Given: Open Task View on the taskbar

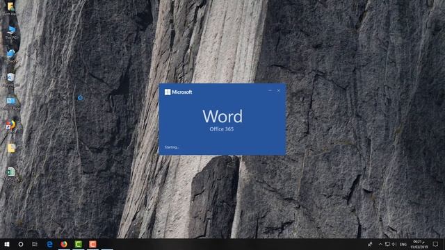Looking at the screenshot, I should (x=35, y=244).
